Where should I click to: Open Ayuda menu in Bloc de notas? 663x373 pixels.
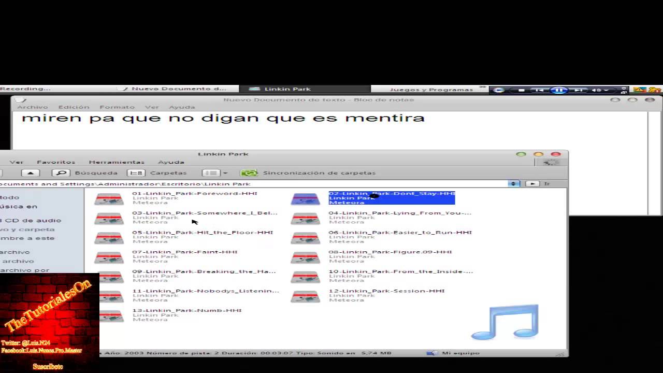point(182,107)
